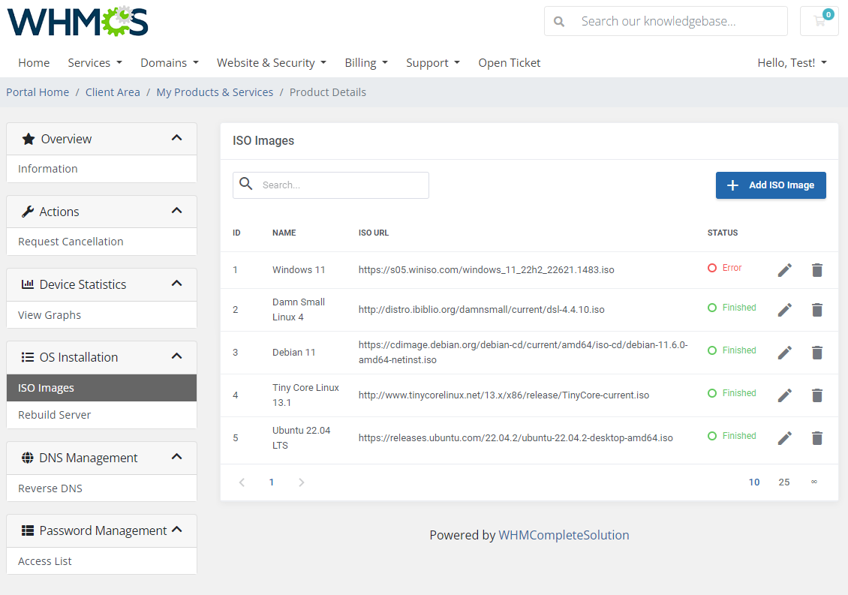Click the Password Management table icon

[28, 530]
